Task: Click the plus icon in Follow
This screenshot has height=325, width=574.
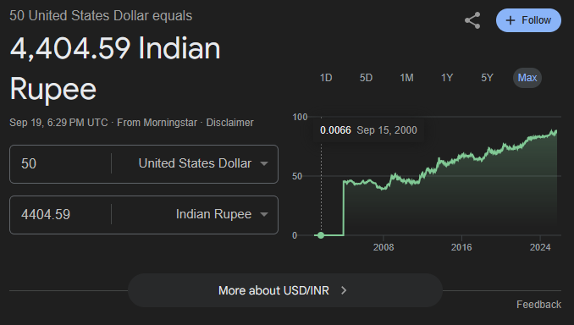Action: (x=510, y=20)
